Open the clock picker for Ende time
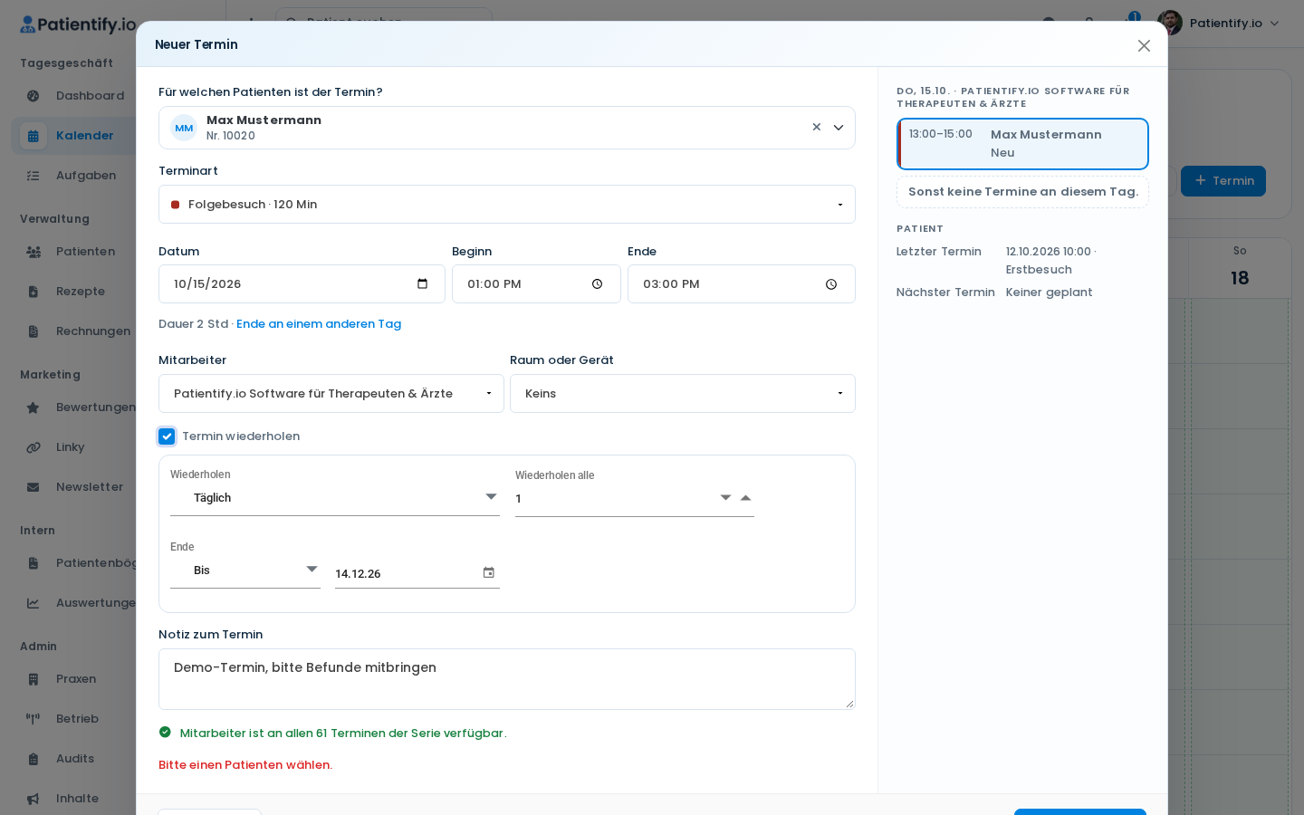Image resolution: width=1304 pixels, height=815 pixels. point(831,284)
